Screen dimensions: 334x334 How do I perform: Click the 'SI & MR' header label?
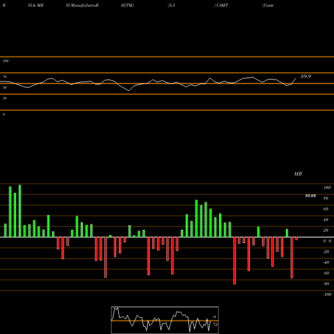[35, 5]
